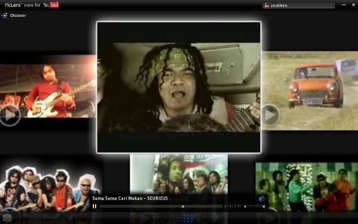Click the search box containing seurieus
Image resolution: width=358 pixels, height=224 pixels.
tap(299, 5)
